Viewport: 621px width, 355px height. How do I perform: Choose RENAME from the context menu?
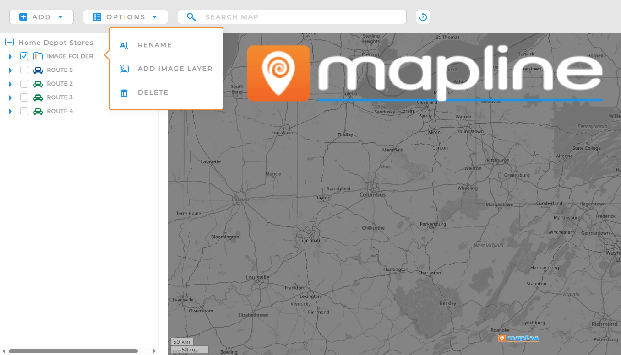coord(166,45)
